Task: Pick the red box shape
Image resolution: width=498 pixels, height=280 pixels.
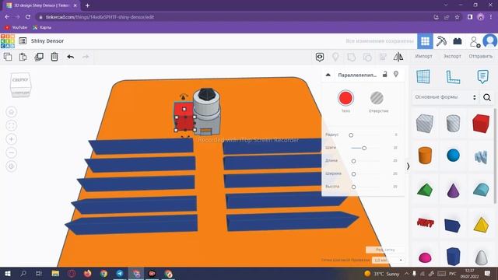Action: point(481,124)
